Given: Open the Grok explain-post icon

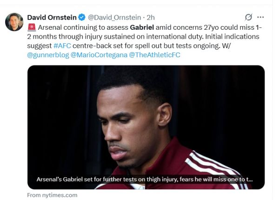Looking at the screenshot, I should tap(248, 17).
